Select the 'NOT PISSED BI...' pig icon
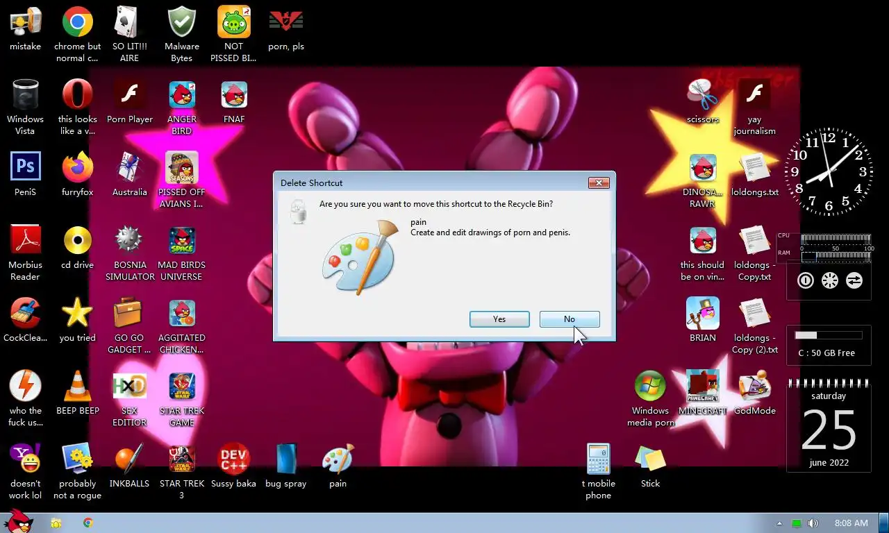This screenshot has width=889, height=533. (x=234, y=35)
